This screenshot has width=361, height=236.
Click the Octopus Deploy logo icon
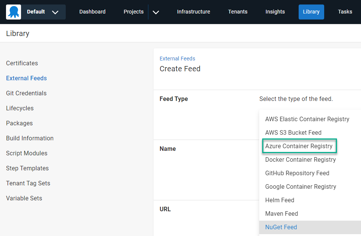[x=13, y=12]
